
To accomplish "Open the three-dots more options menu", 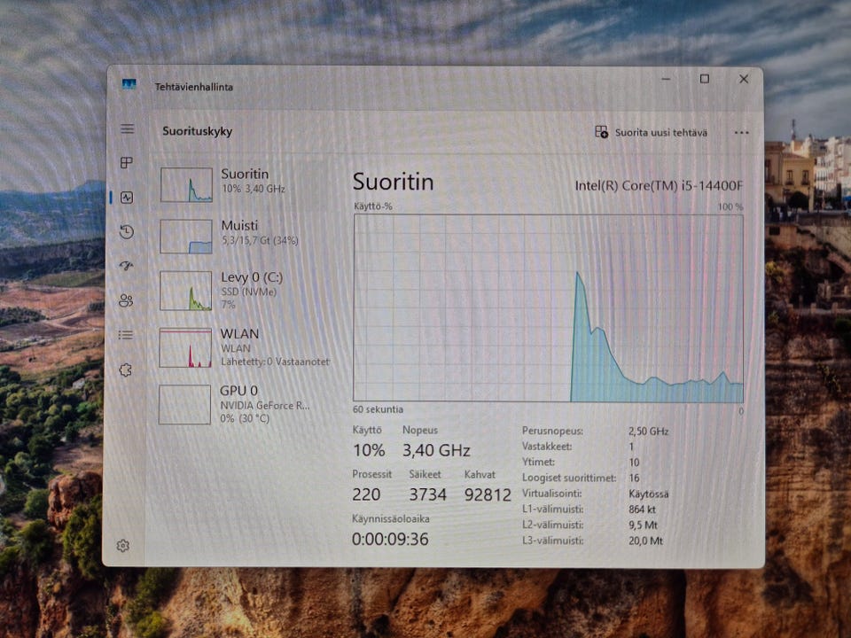I will coord(741,132).
